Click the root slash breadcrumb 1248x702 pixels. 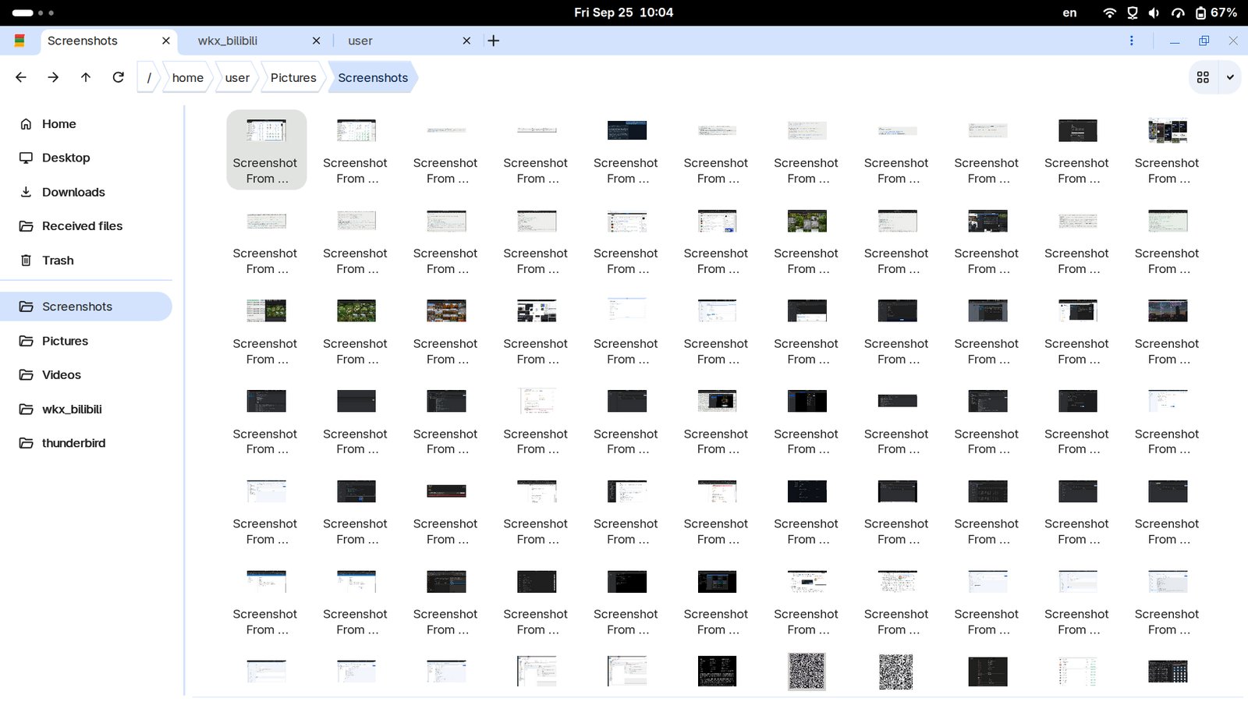pyautogui.click(x=149, y=77)
